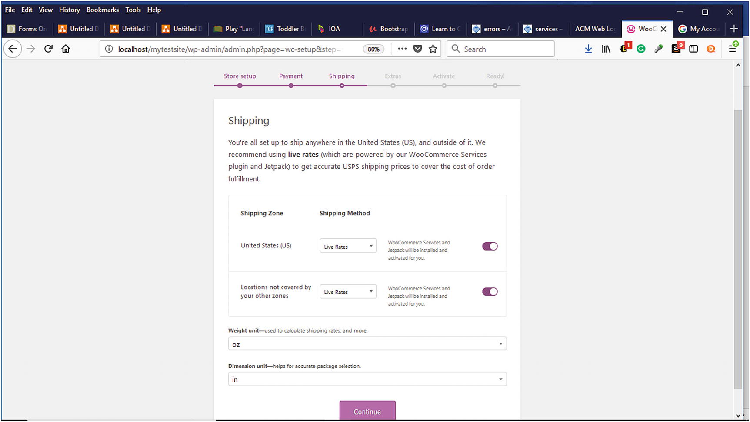Go to Payment step

point(291,76)
